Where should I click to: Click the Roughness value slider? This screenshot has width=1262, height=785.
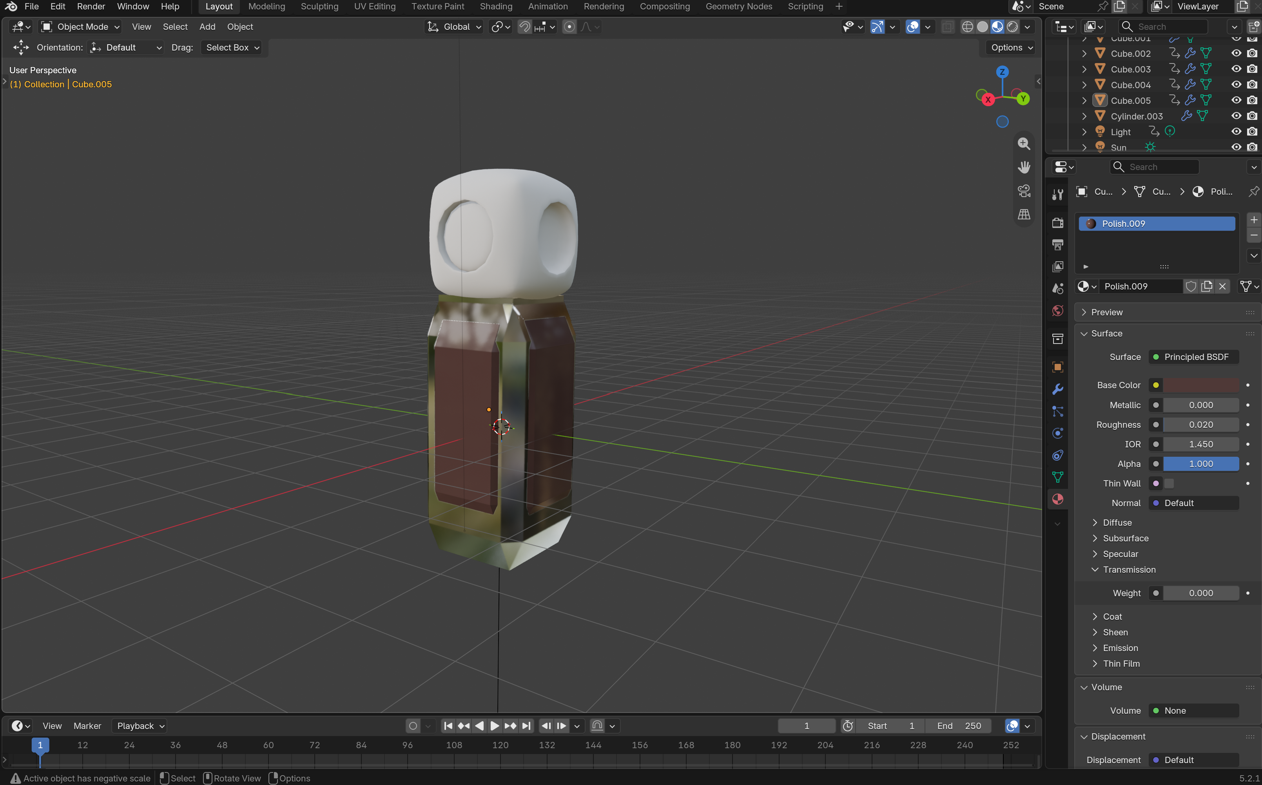pyautogui.click(x=1200, y=425)
